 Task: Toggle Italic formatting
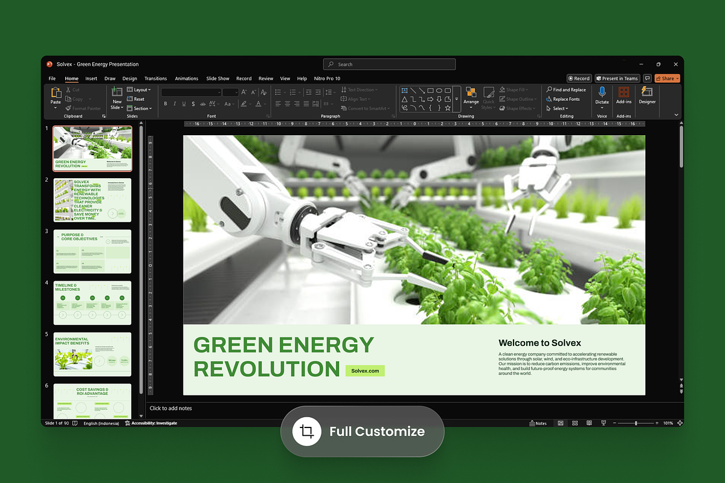175,104
